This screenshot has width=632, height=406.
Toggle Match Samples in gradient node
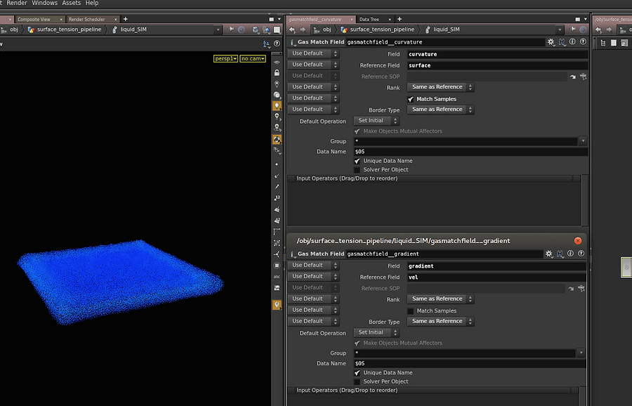(411, 311)
